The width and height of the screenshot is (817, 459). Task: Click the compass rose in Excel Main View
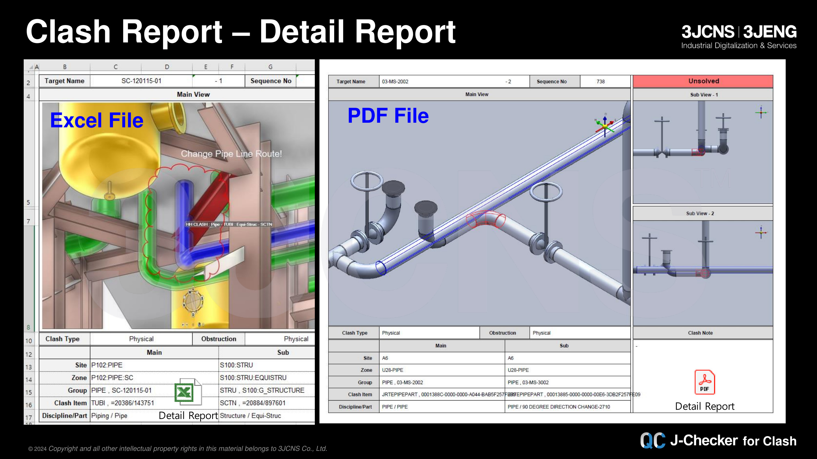click(x=193, y=303)
